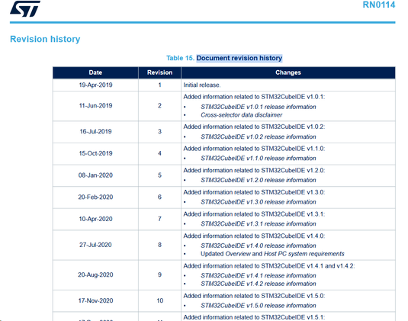The height and width of the screenshot is (321, 408).
Task: Click the date cell '11-Jun-2019'
Action: [95, 106]
